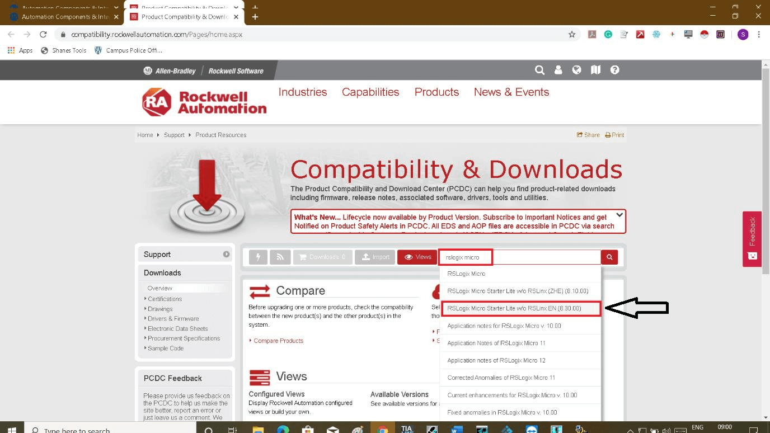Click the blue hexagon extension icon

656,34
